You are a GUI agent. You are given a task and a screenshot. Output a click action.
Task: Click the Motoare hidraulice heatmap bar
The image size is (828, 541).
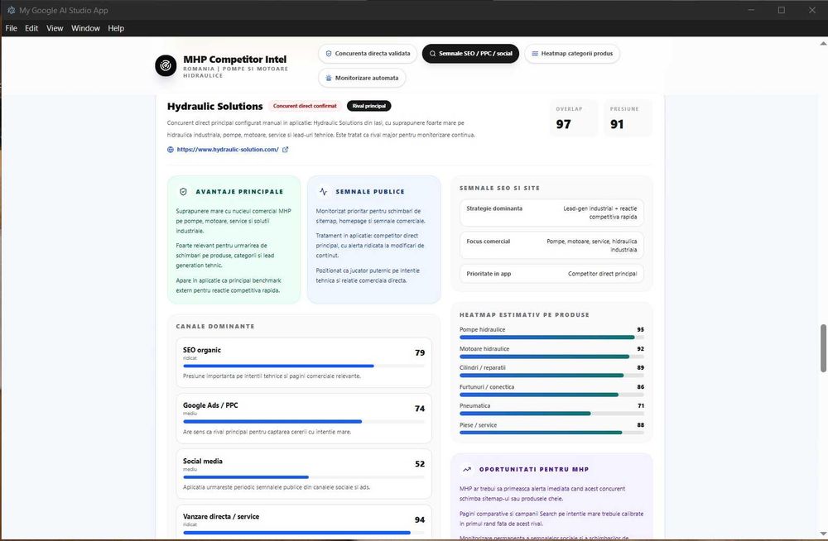pos(551,357)
